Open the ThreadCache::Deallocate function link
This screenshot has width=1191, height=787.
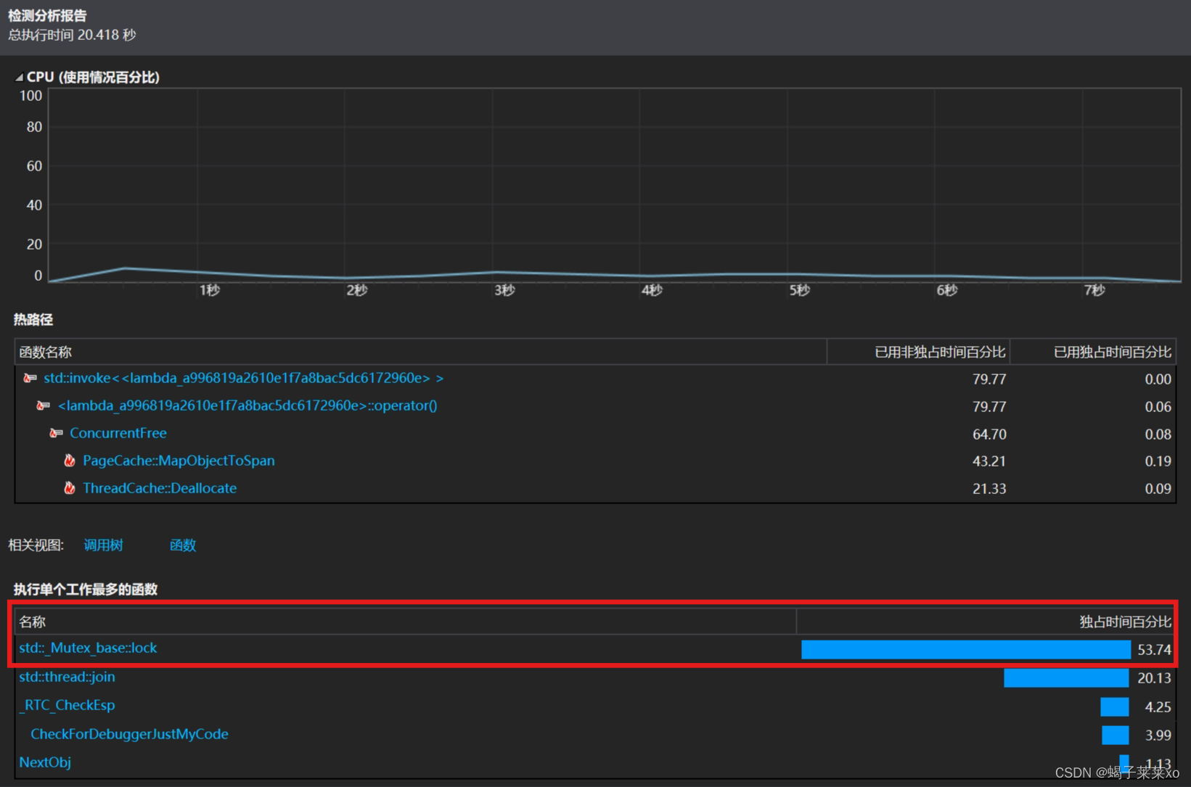pos(160,488)
